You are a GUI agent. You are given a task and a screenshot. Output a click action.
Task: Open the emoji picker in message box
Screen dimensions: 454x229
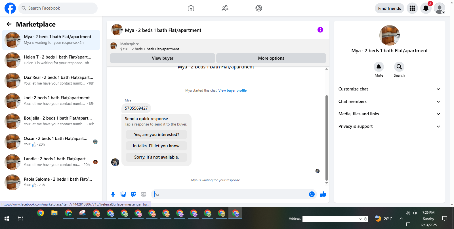(x=312, y=194)
